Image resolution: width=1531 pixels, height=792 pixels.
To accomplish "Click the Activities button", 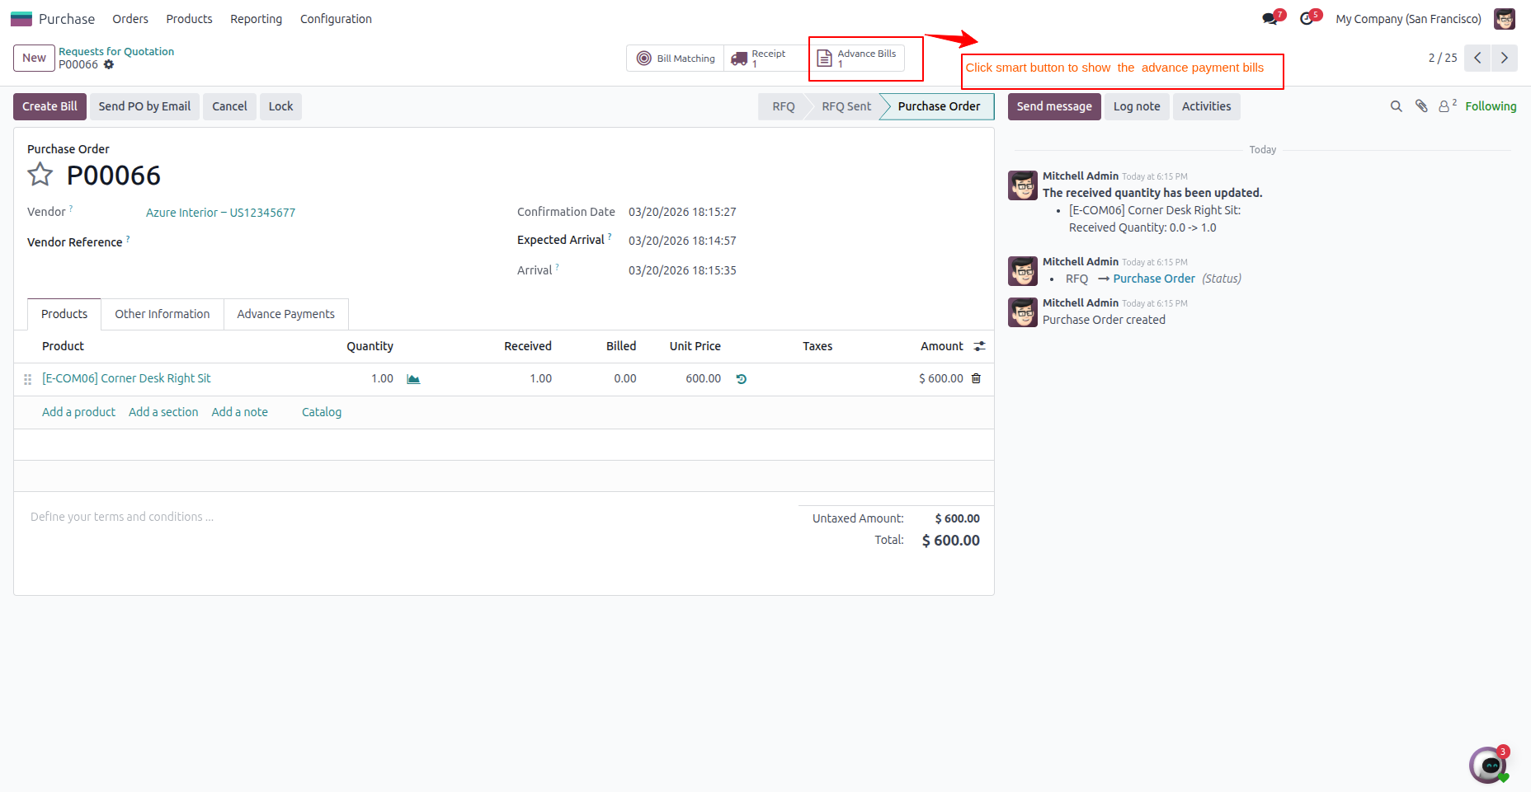I will [x=1206, y=106].
